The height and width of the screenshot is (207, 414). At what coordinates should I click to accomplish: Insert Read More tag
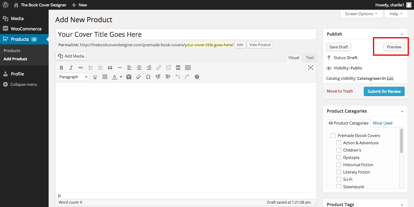tap(178, 68)
